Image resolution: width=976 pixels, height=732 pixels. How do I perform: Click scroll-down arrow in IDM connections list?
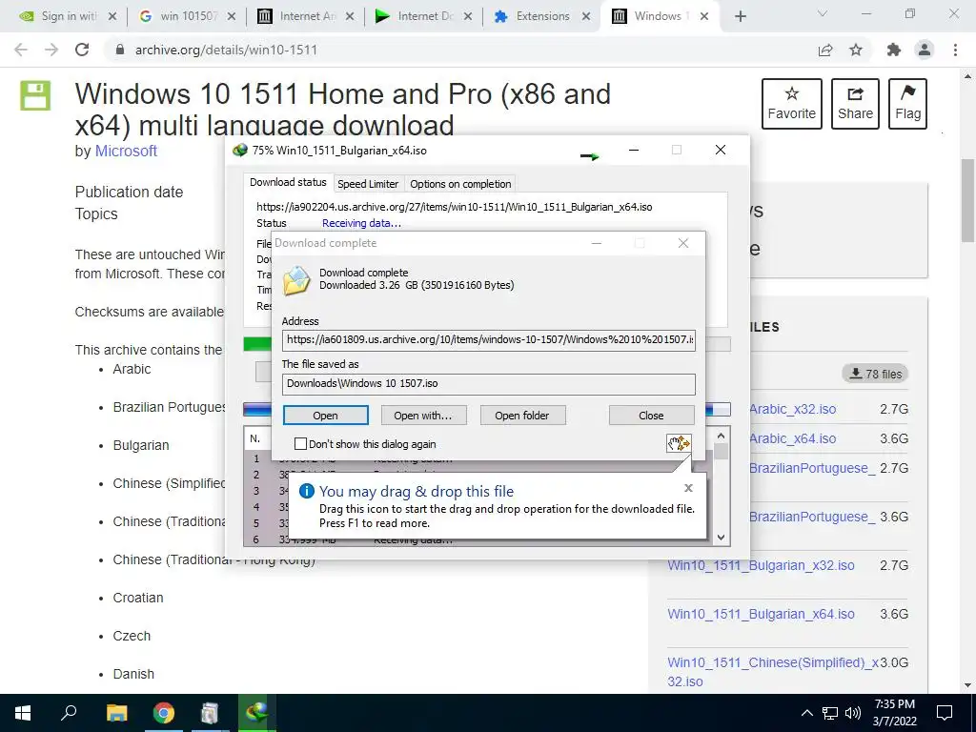tap(721, 538)
